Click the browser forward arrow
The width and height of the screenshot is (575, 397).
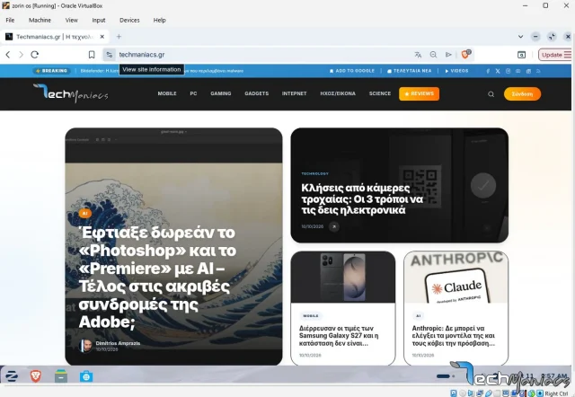pos(21,55)
